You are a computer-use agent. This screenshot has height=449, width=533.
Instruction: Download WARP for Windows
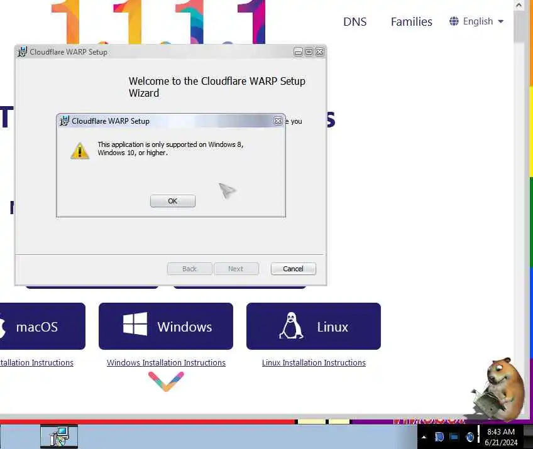click(x=166, y=326)
